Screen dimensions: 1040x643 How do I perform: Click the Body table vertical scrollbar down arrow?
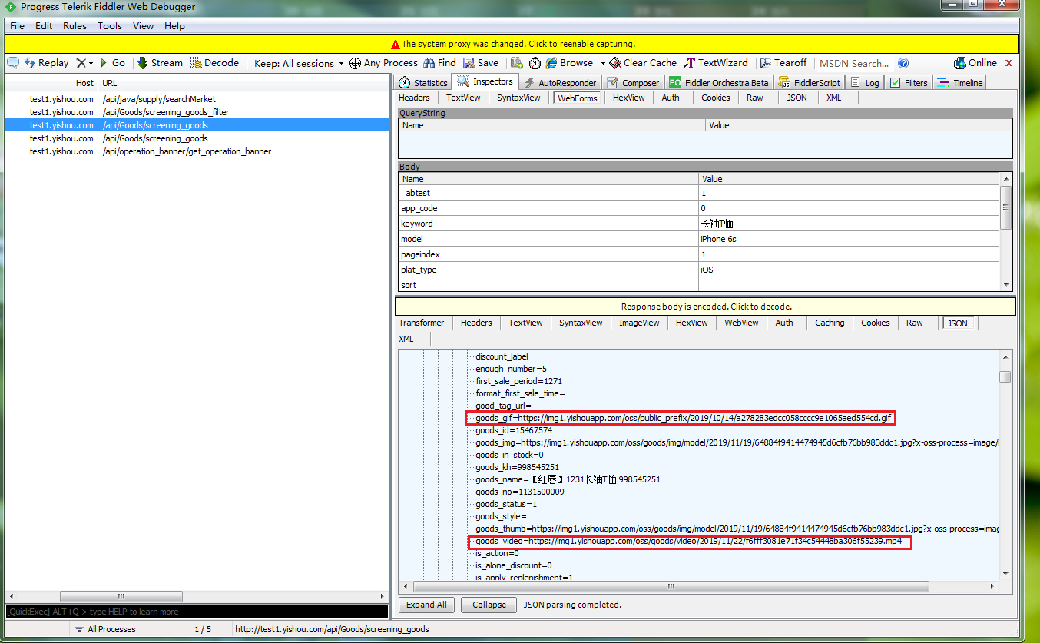tap(1006, 285)
